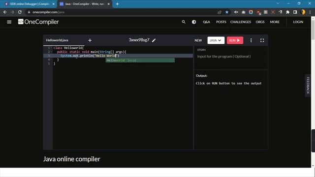Click code line 1 class Helloworld
The width and height of the screenshot is (315, 177).
pyautogui.click(x=68, y=48)
